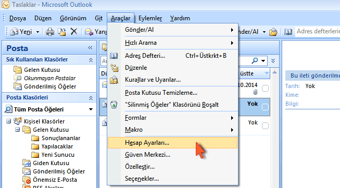Image resolution: width=340 pixels, height=188 pixels.
Task: Open the Yardım menu
Action: point(180,18)
